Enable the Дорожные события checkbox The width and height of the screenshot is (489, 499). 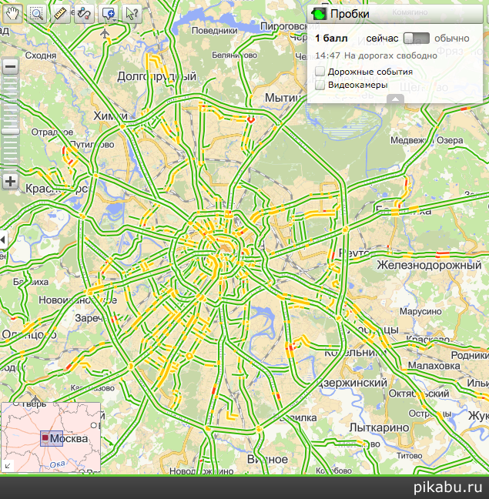(x=320, y=72)
